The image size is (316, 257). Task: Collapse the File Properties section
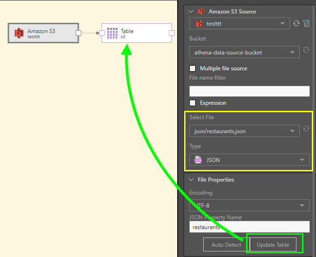click(x=190, y=180)
